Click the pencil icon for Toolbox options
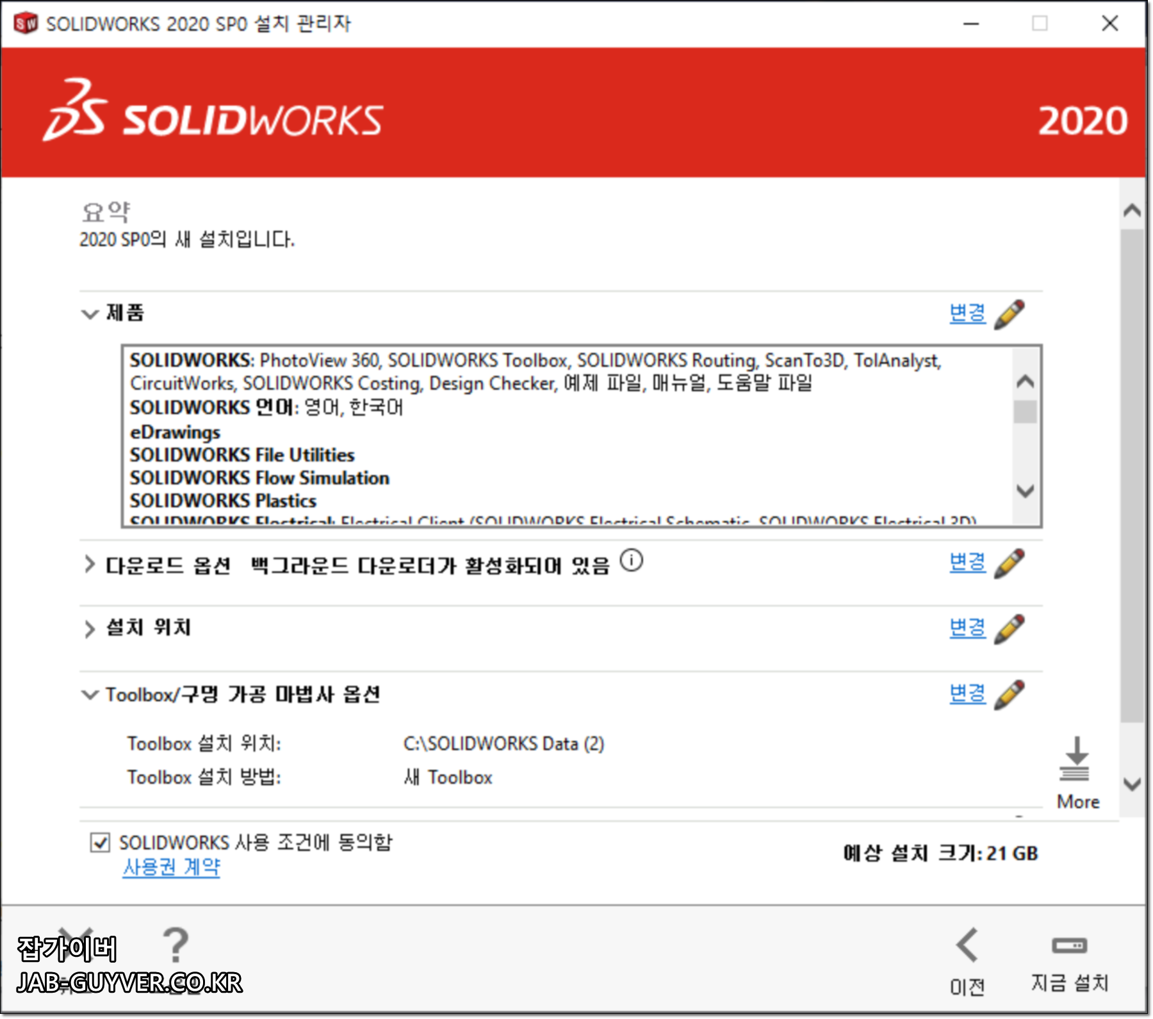 [x=1009, y=695]
